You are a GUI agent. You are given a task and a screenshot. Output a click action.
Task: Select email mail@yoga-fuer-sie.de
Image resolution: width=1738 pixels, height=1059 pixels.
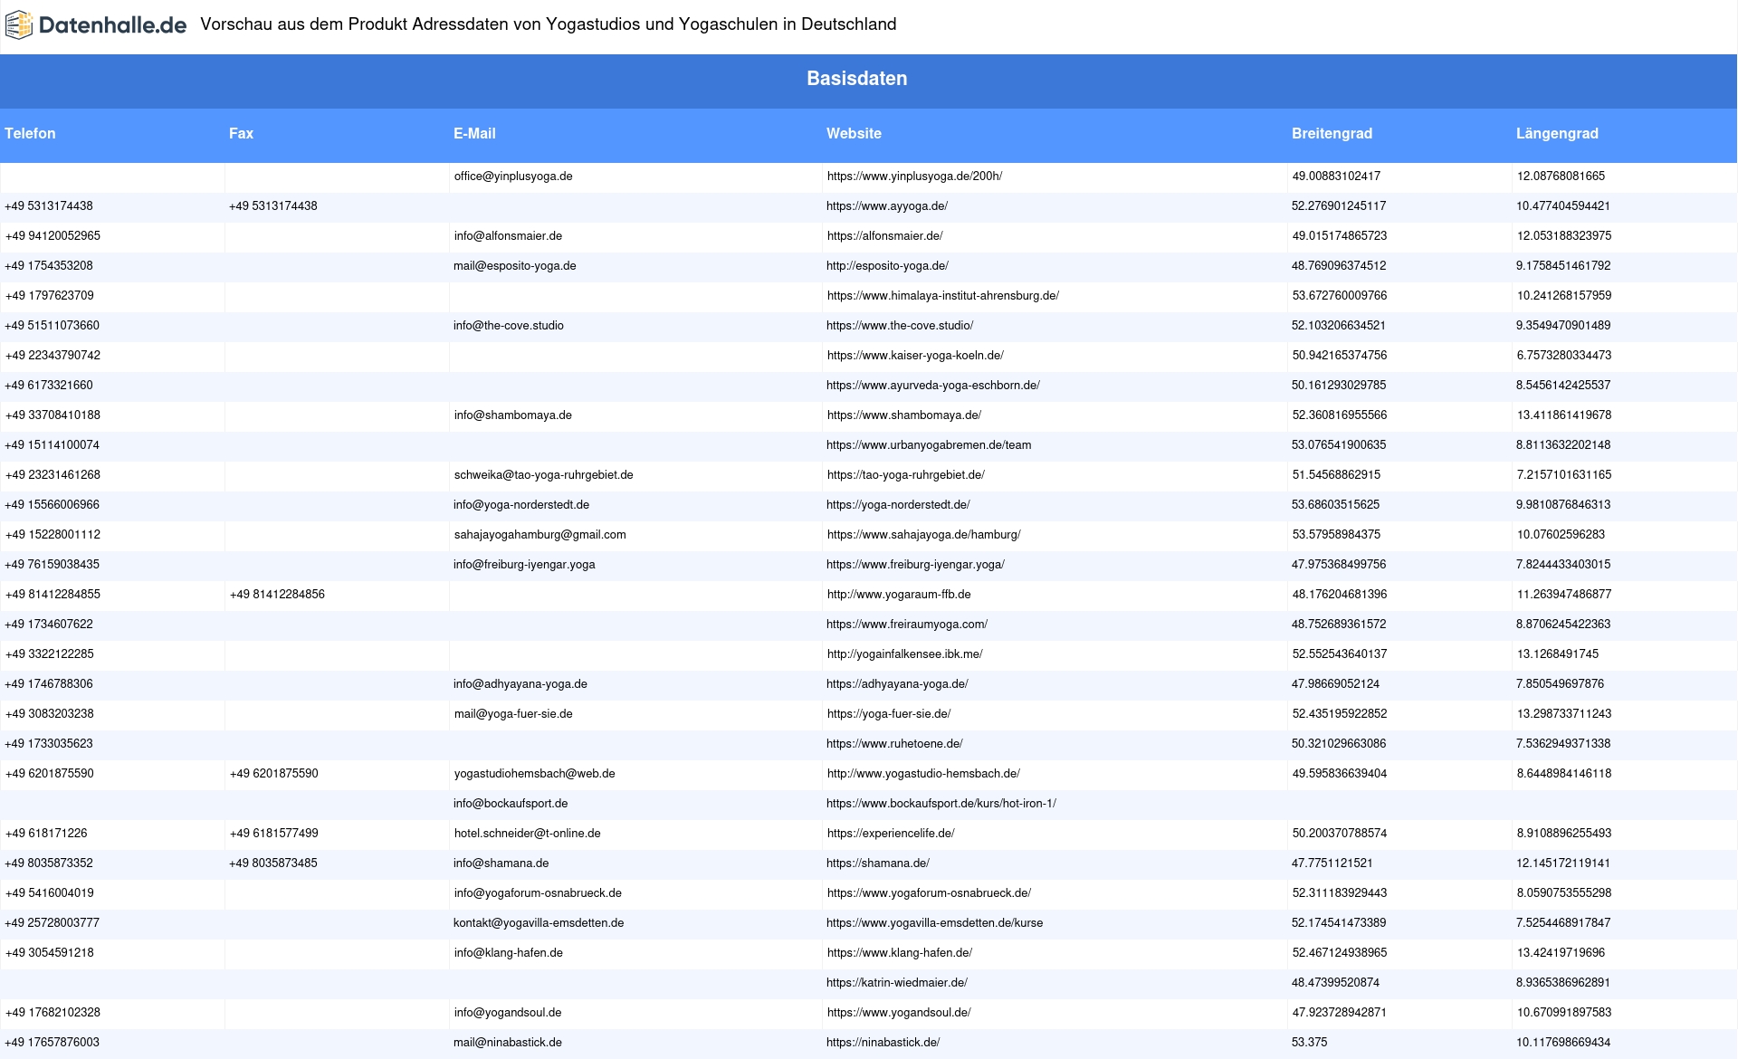pyautogui.click(x=513, y=714)
